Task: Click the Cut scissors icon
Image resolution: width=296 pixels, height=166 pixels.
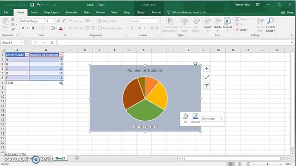Action: tap(12, 19)
